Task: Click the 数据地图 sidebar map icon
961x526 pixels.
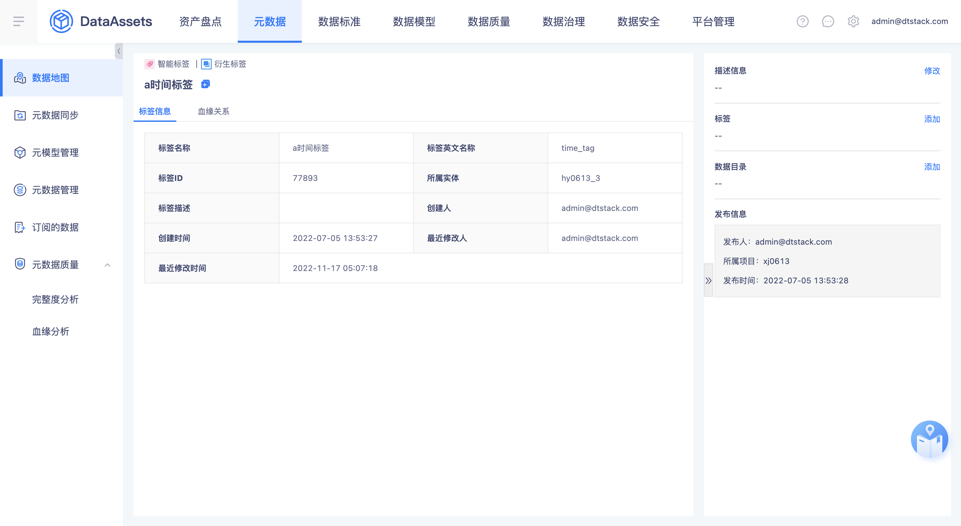Action: (x=20, y=78)
